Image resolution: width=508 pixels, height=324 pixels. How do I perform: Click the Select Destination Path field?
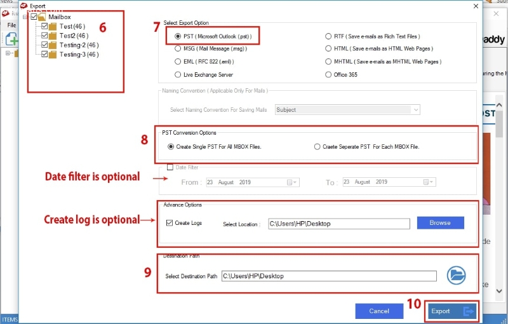328,276
